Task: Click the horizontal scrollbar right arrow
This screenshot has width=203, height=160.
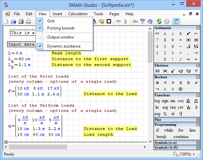Action: (x=145, y=147)
